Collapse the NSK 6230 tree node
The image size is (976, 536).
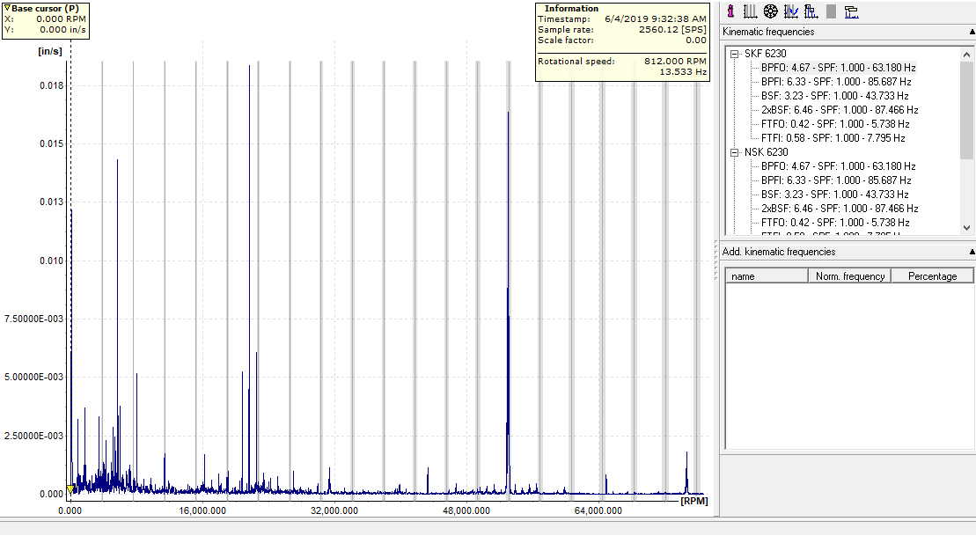734,152
